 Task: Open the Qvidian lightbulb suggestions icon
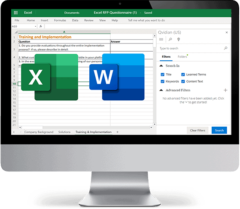pyautogui.click(x=179, y=39)
